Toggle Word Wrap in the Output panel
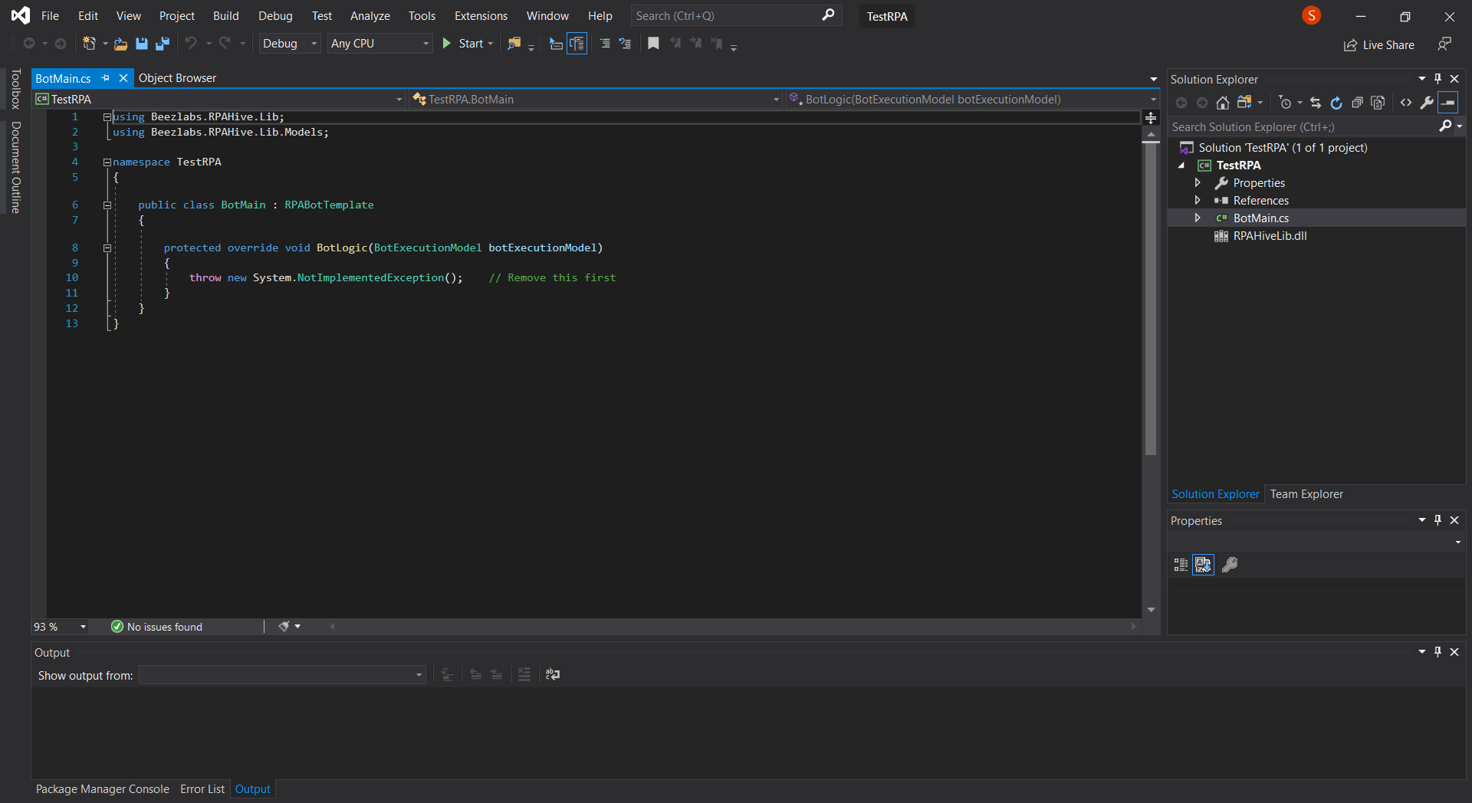 point(553,674)
